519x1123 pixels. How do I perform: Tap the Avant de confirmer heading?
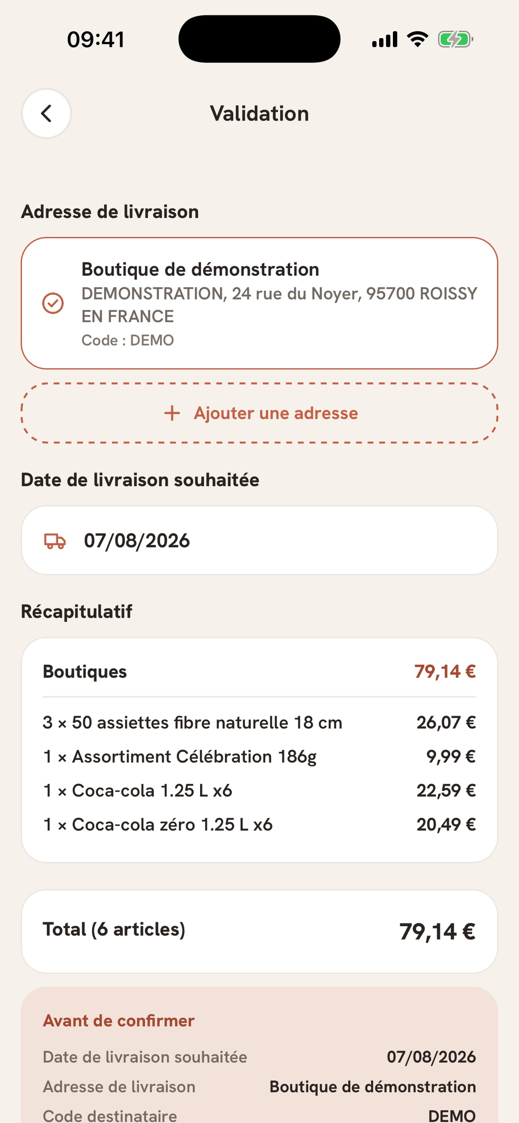pos(118,1021)
